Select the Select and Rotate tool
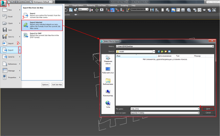 [66, 10]
